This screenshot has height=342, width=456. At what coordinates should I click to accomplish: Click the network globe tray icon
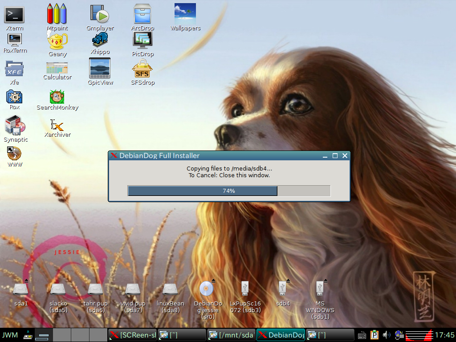[x=399, y=335]
